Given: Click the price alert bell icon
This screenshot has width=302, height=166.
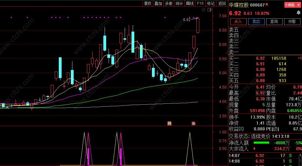Looking at the screenshot, I should [299, 13].
